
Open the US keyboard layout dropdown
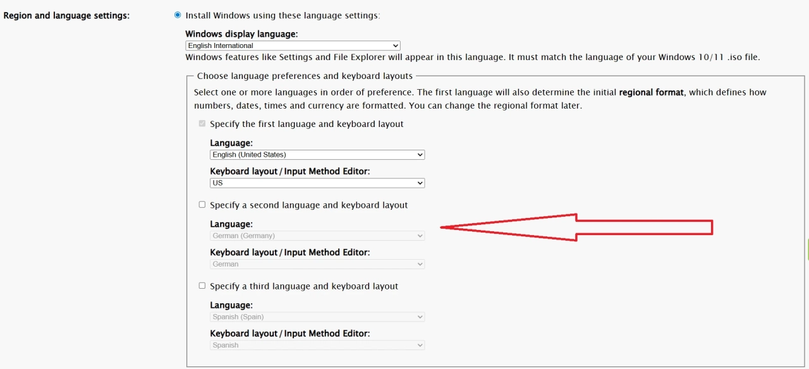point(317,183)
